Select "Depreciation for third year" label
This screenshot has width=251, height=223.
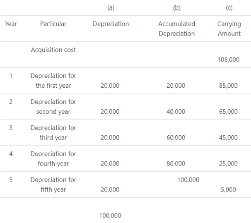pyautogui.click(x=53, y=132)
